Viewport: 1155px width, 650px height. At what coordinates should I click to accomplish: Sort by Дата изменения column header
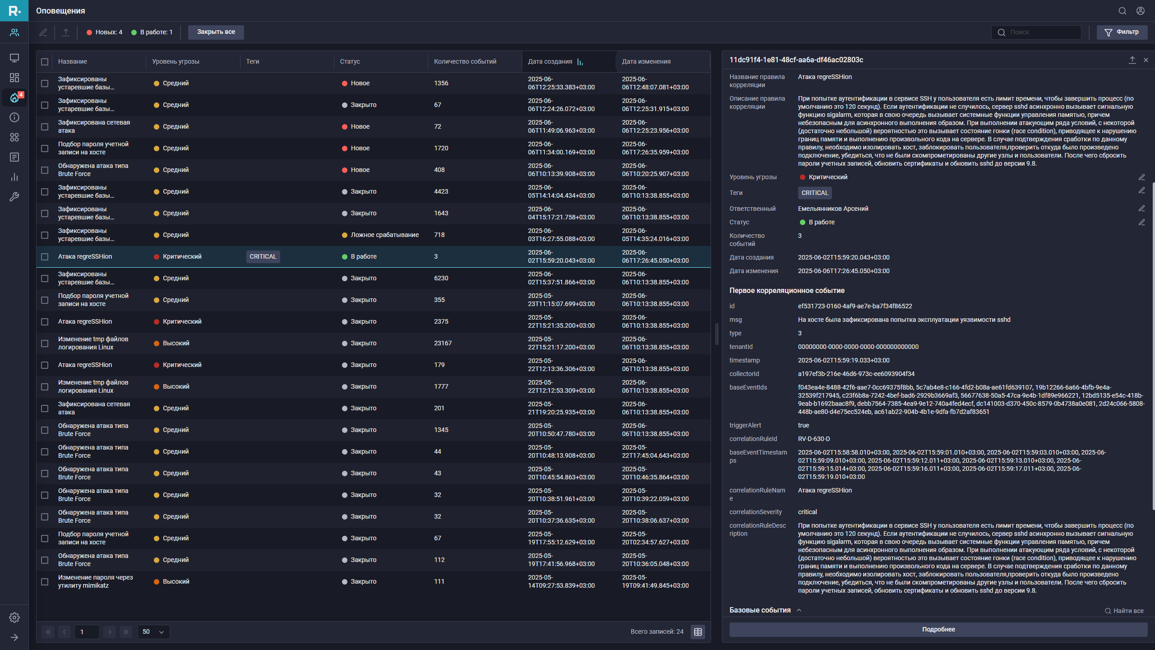point(646,62)
